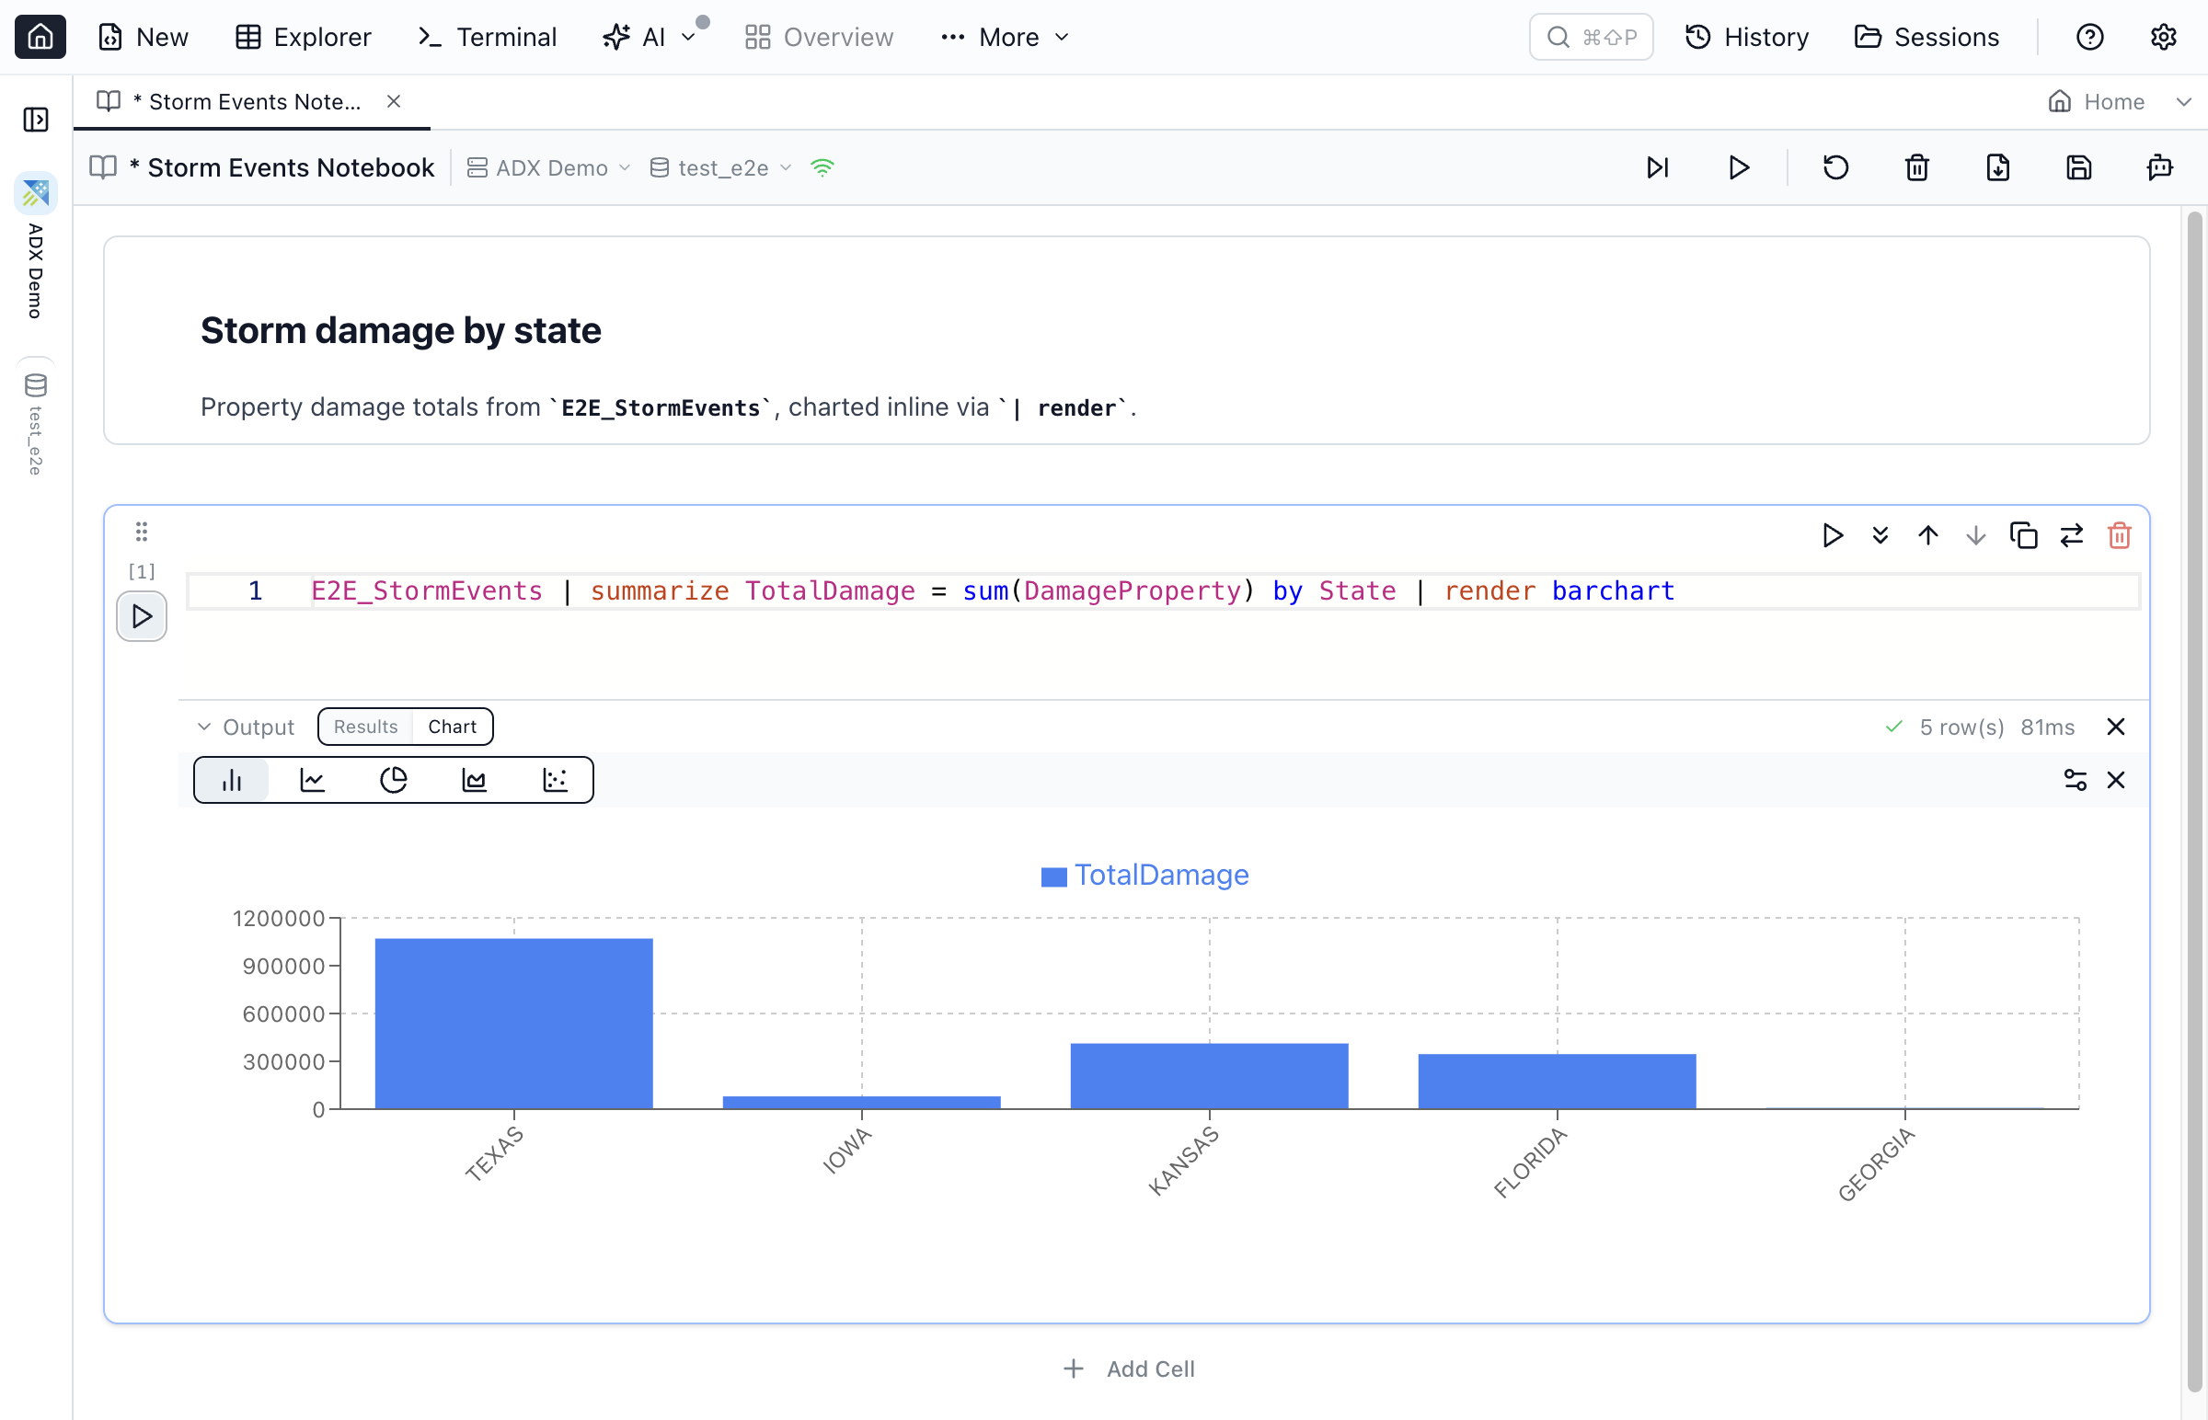Viewport: 2208px width, 1420px height.
Task: Click the 5 row(s) status text
Action: pyautogui.click(x=1961, y=727)
